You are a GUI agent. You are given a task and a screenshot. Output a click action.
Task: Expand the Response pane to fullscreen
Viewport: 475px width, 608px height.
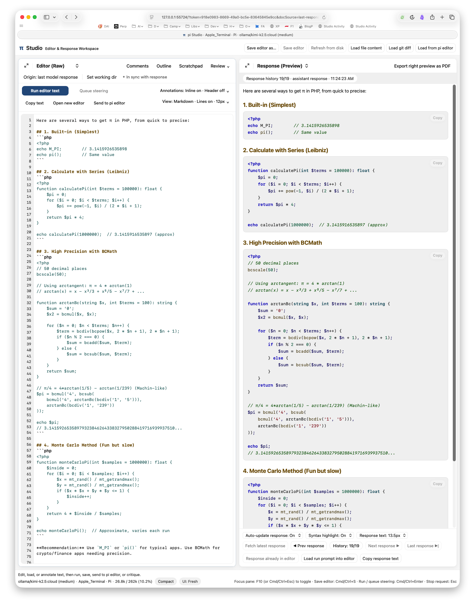pyautogui.click(x=247, y=66)
